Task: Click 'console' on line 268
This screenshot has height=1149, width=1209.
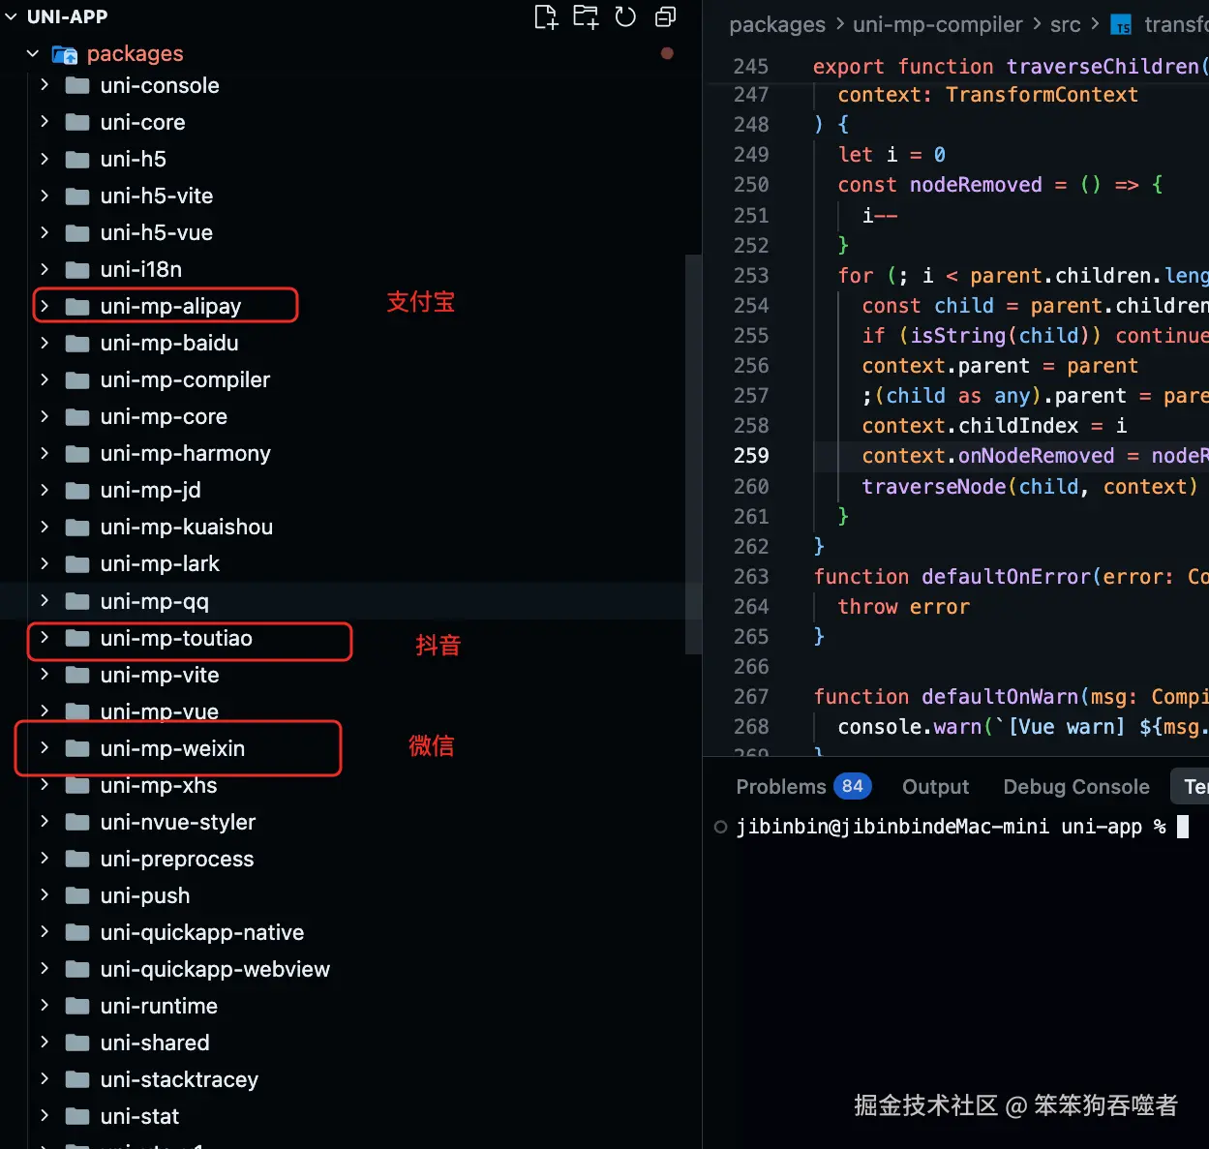Action: coord(880,727)
